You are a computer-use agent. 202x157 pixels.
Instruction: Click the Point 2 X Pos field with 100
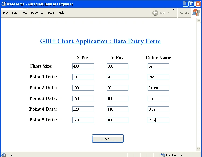[x=83, y=88]
